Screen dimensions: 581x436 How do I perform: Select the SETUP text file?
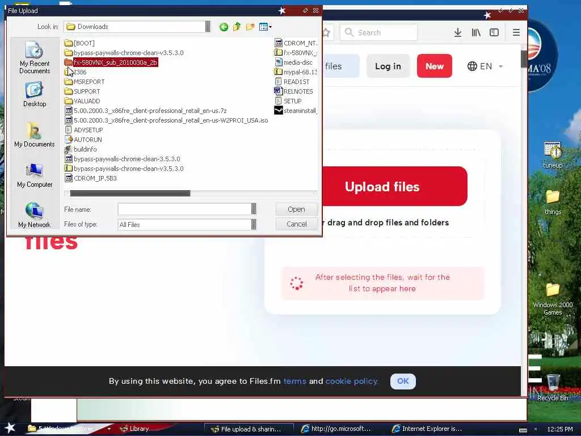coord(288,101)
